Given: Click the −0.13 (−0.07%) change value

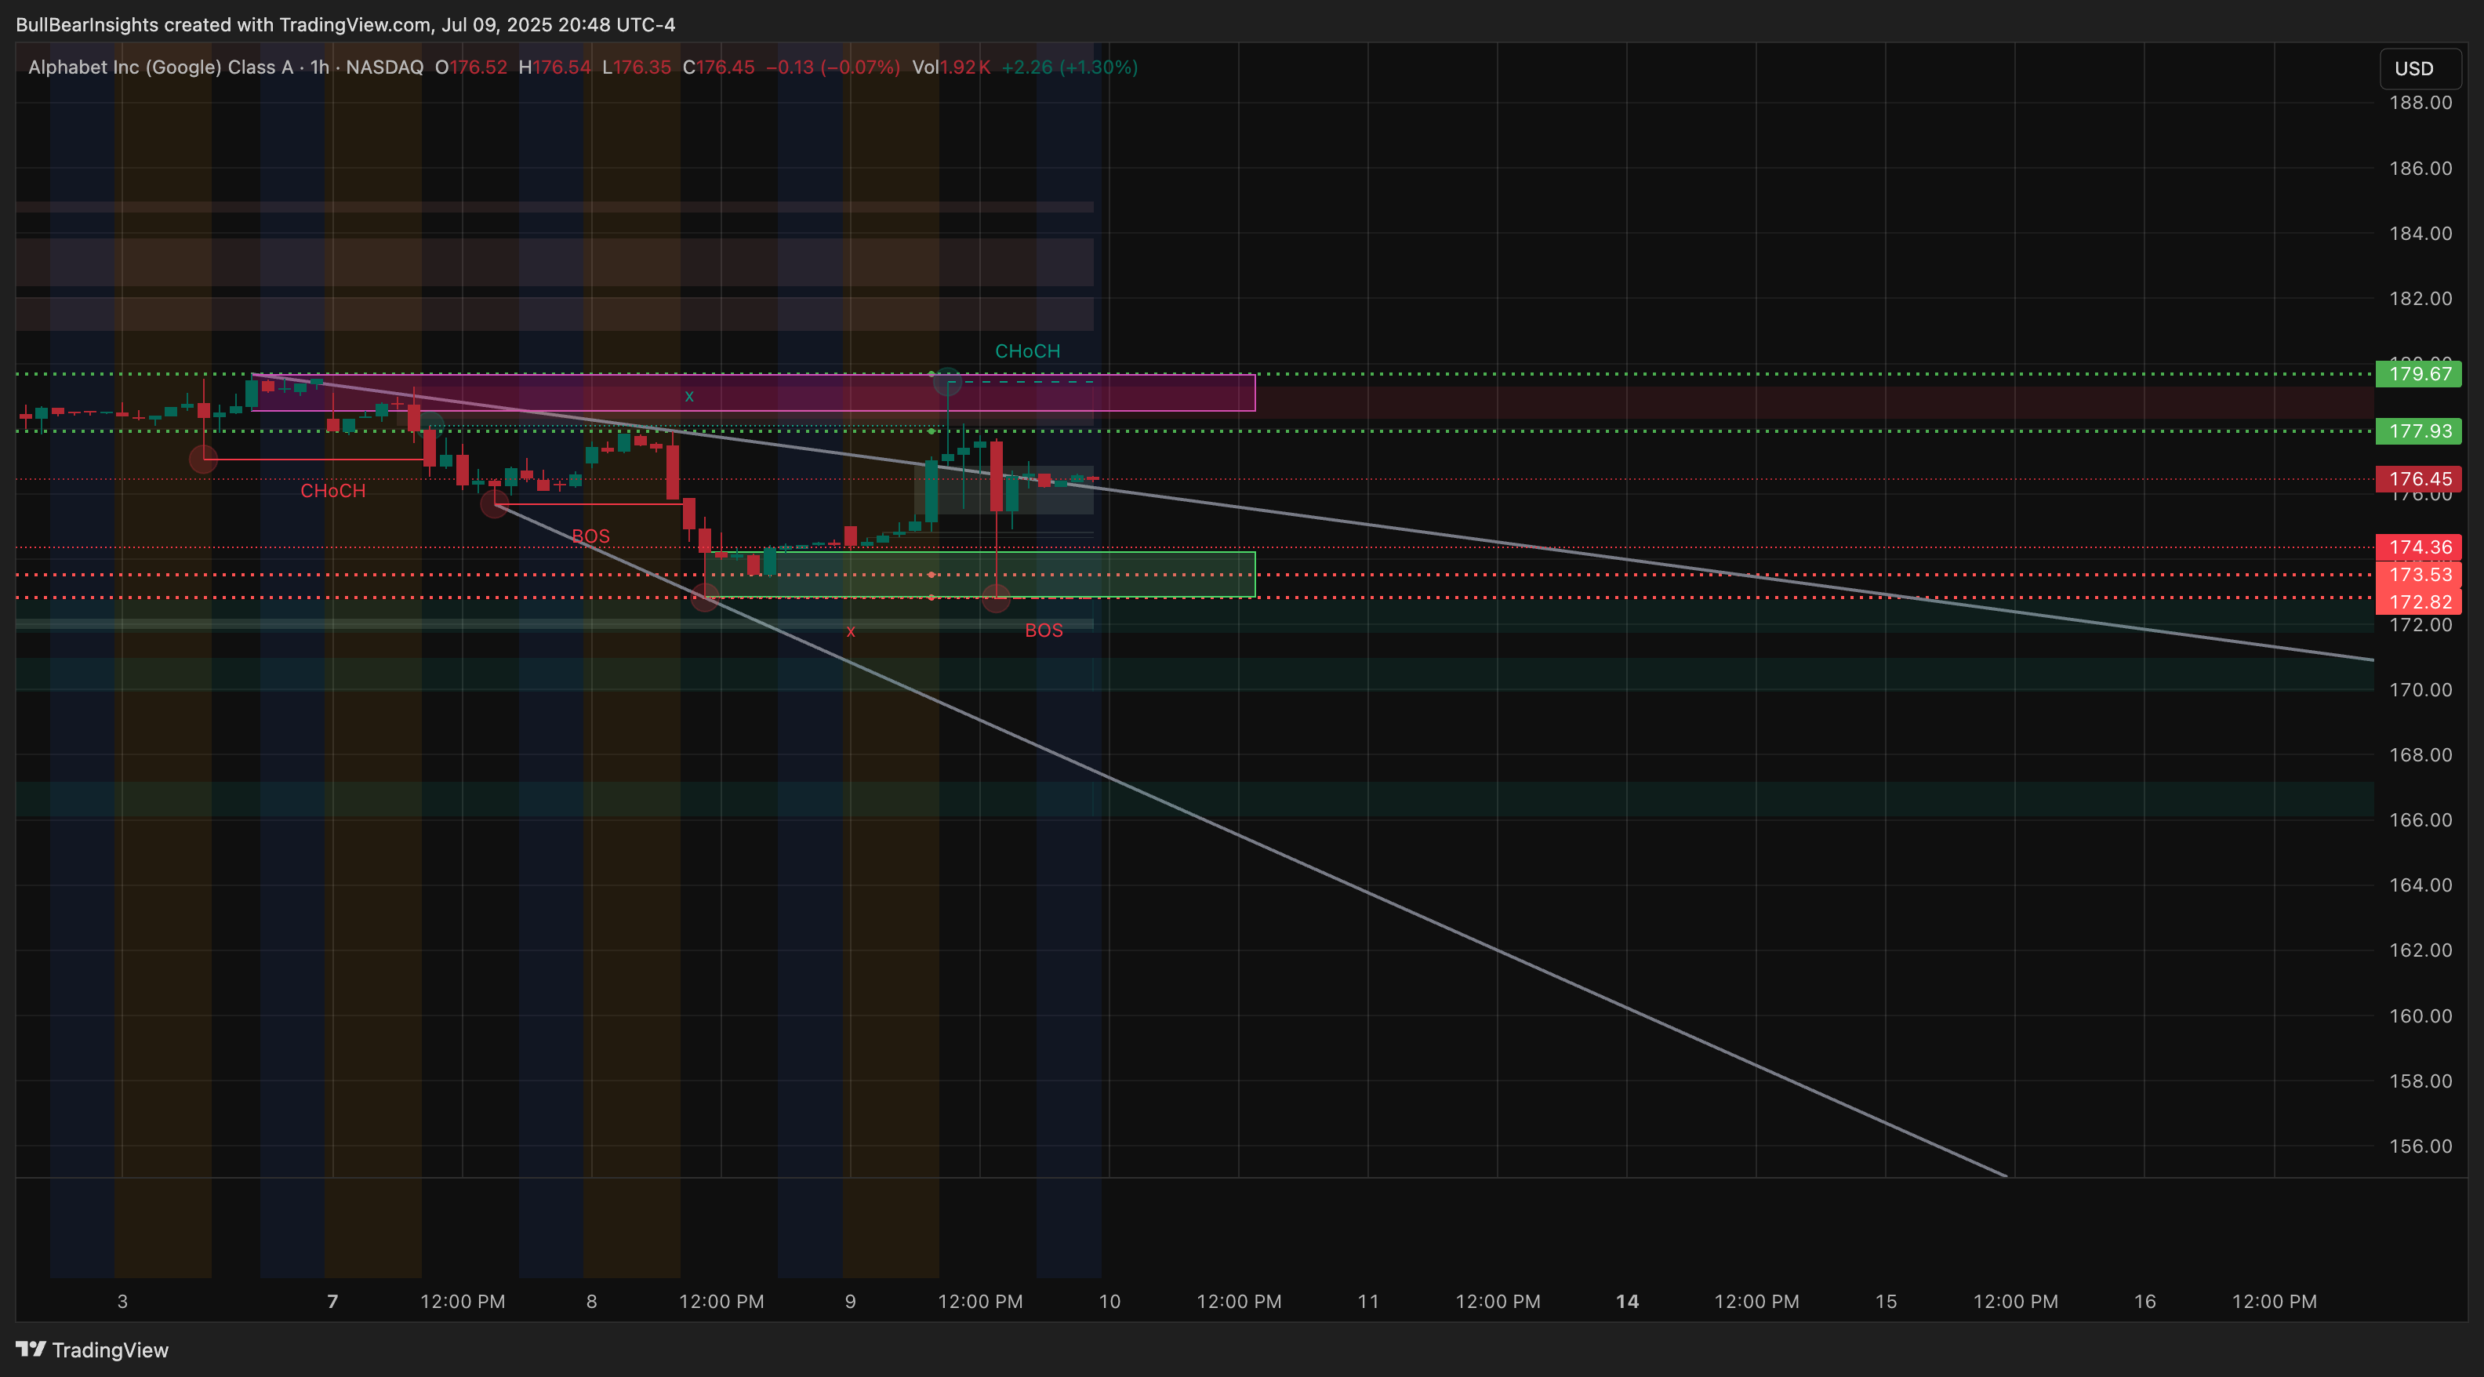Looking at the screenshot, I should [x=833, y=67].
